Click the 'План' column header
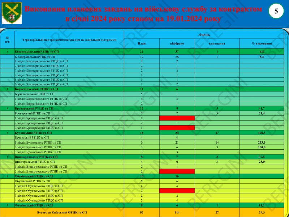 (x=142, y=43)
